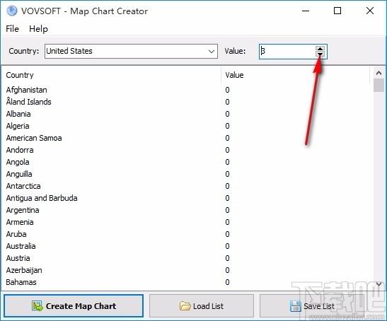The image size is (387, 321).
Task: Decrease Value with the down spinner arrow
Action: pyautogui.click(x=320, y=54)
